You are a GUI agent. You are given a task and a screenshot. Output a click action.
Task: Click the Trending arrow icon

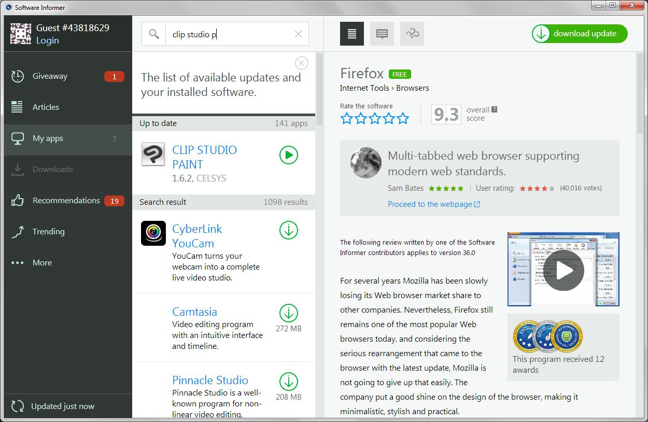click(x=18, y=232)
